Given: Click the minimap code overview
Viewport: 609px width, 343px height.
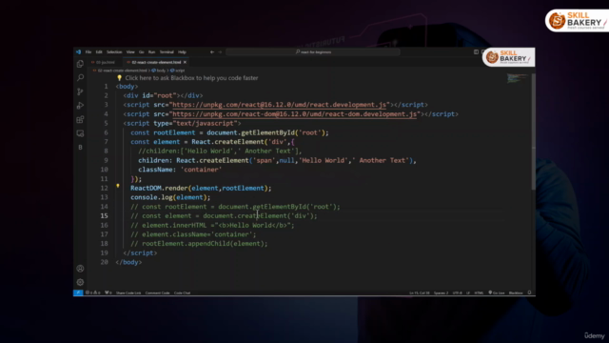Looking at the screenshot, I should tap(517, 78).
